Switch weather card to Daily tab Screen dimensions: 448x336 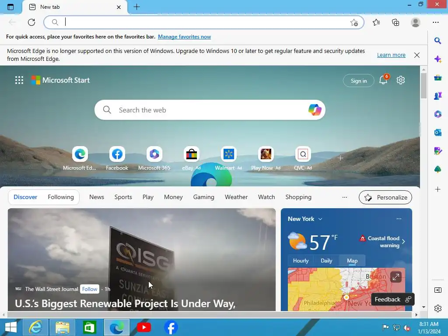[x=326, y=261]
